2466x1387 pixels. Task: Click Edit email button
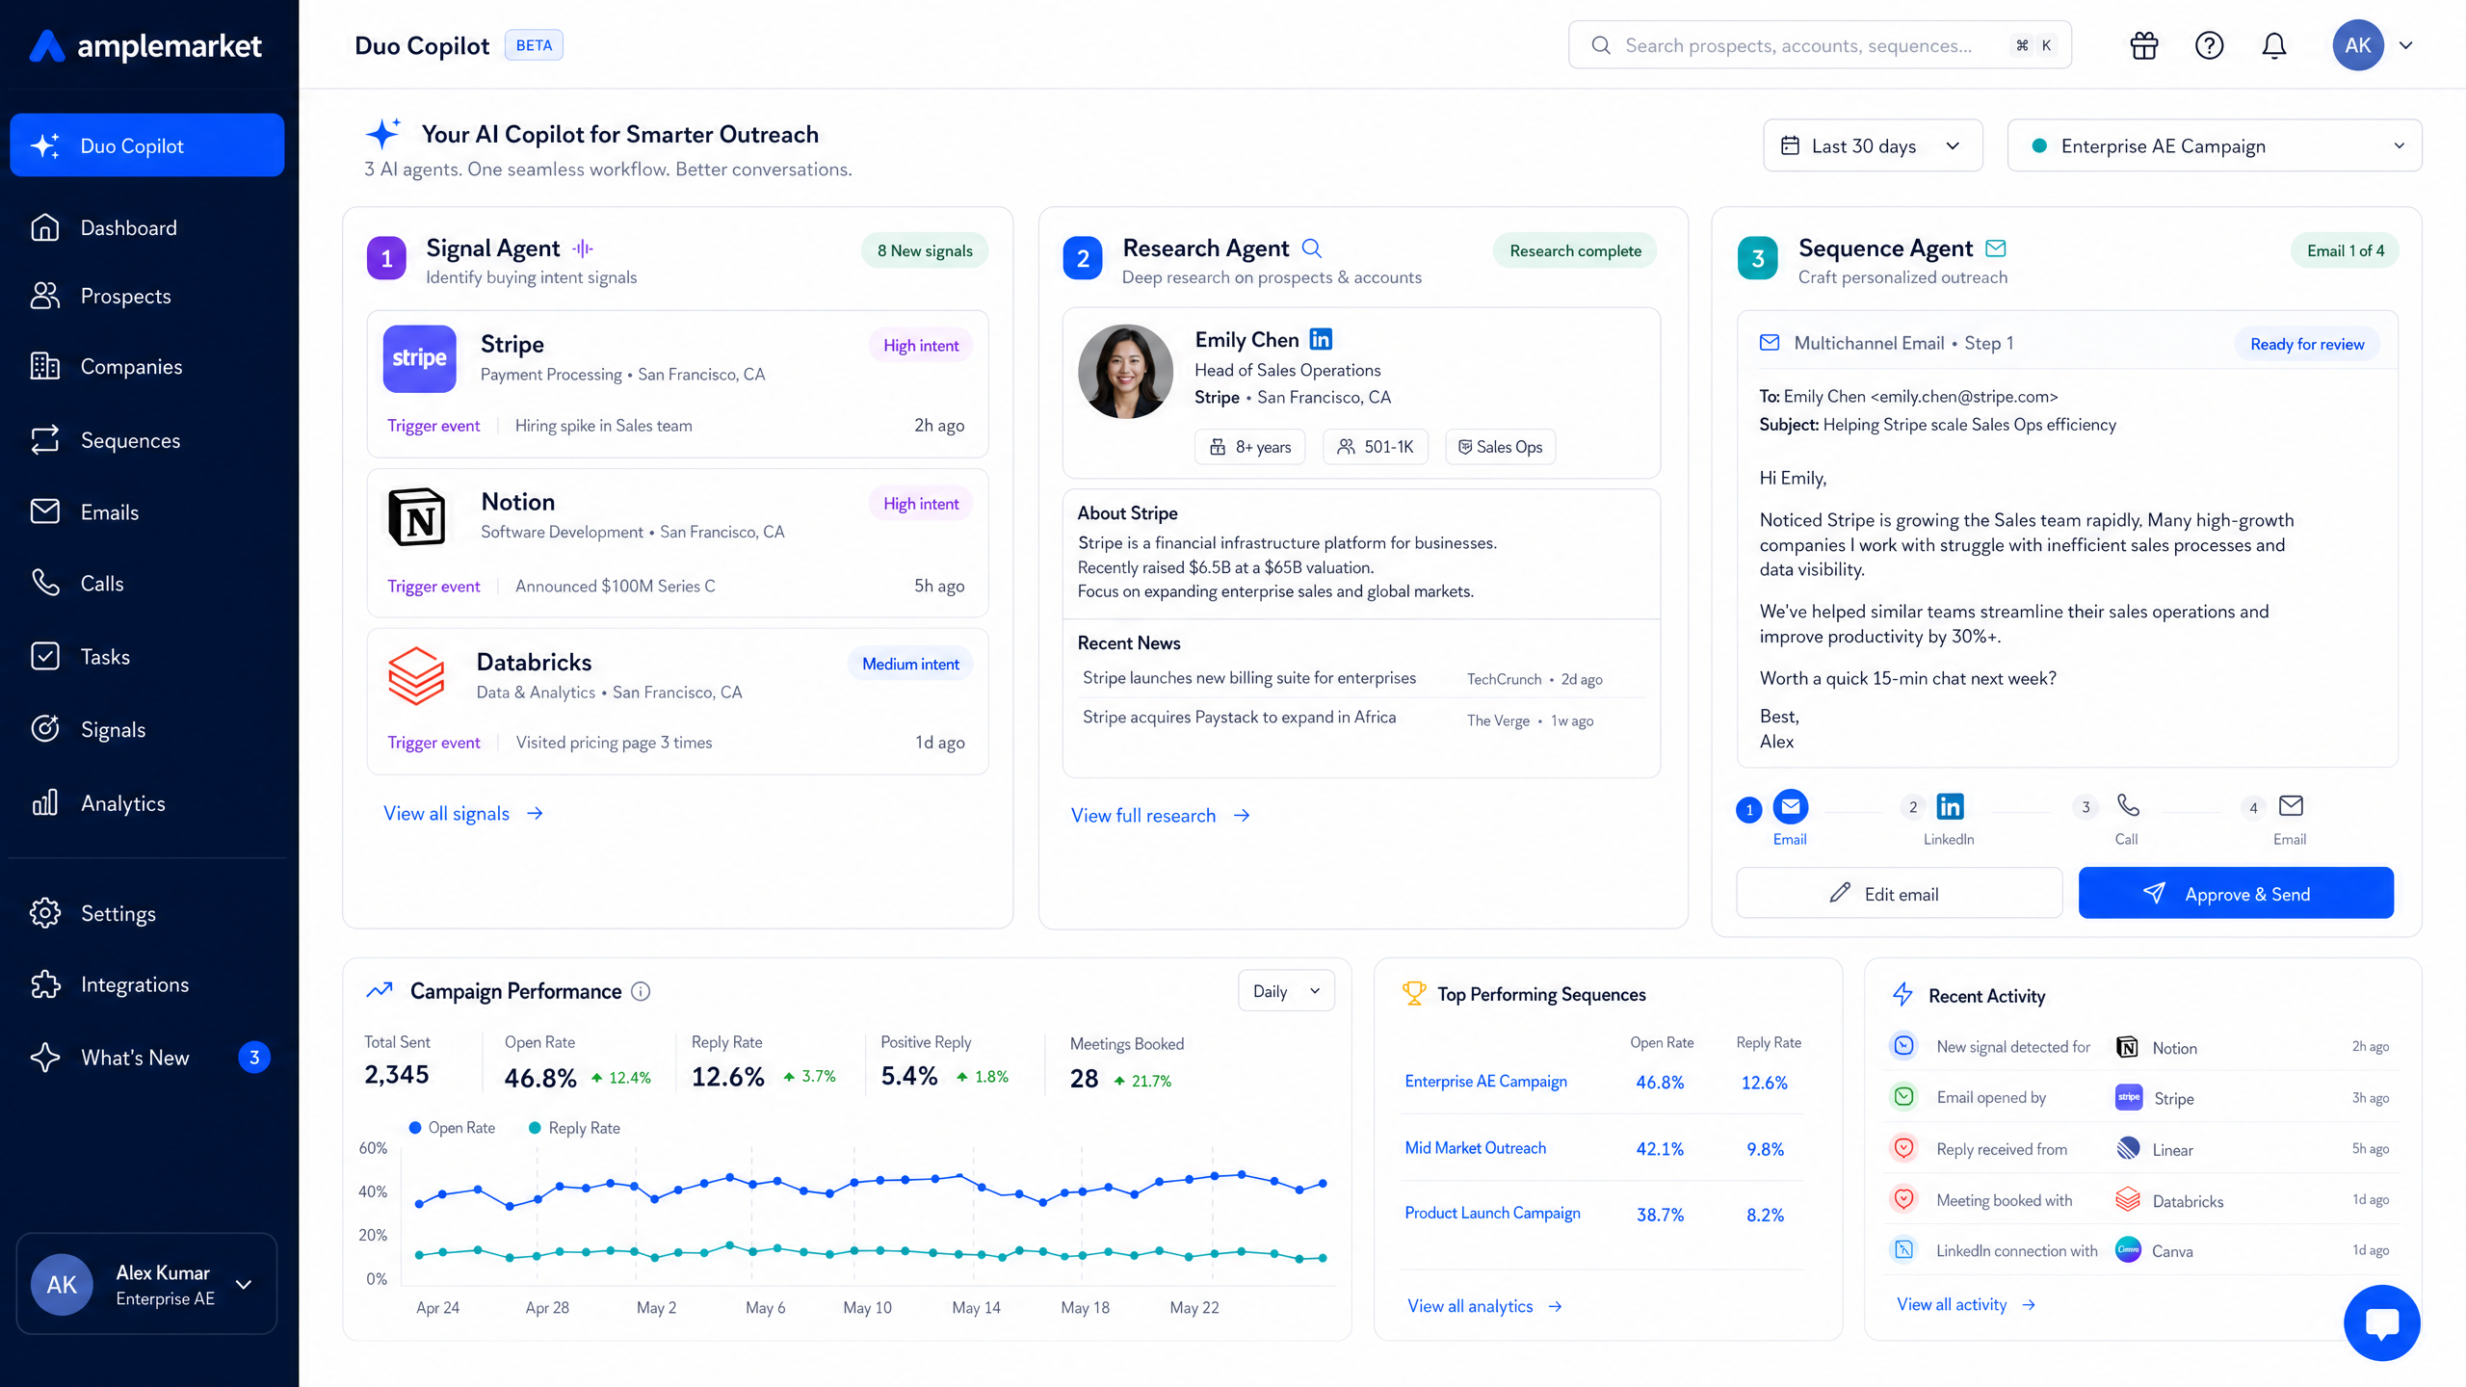(x=1899, y=893)
